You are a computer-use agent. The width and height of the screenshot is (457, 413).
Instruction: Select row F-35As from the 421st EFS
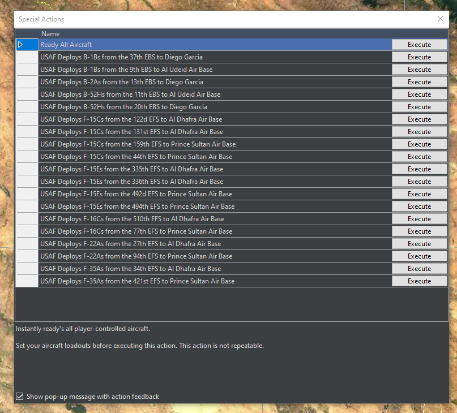(215, 281)
